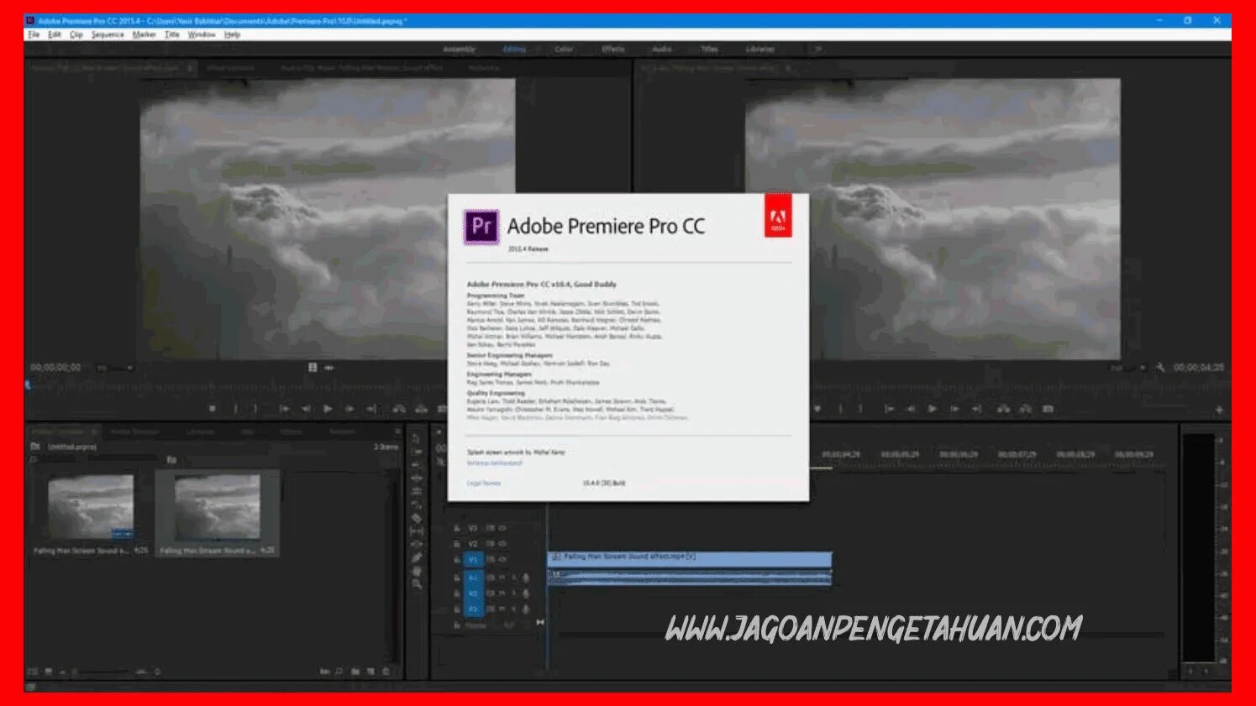Click Overwrite button in Source monitor
The width and height of the screenshot is (1256, 706).
(x=421, y=409)
